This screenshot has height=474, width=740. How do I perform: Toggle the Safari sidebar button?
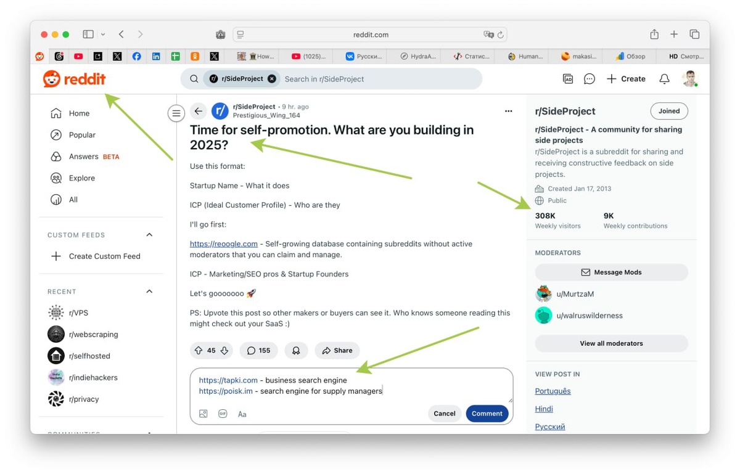(88, 35)
